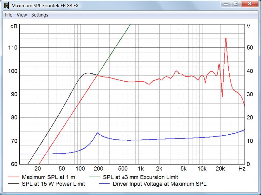This screenshot has width=261, height=195.
Task: Click the black legend line for Power Limit
Action: pos(13,184)
